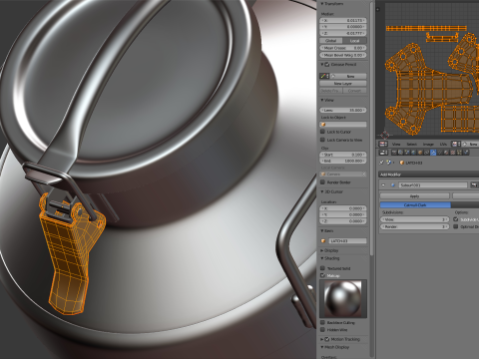Enable Lock Camera to View checkbox
The width and height of the screenshot is (479, 359).
click(x=322, y=140)
